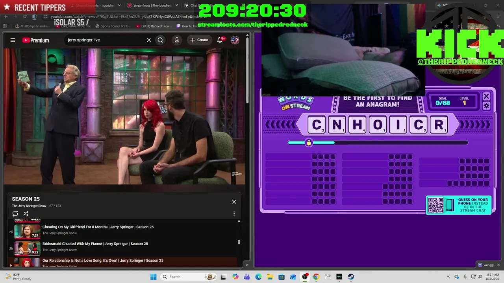Run search with the magnifier button
The width and height of the screenshot is (504, 283).
160,40
